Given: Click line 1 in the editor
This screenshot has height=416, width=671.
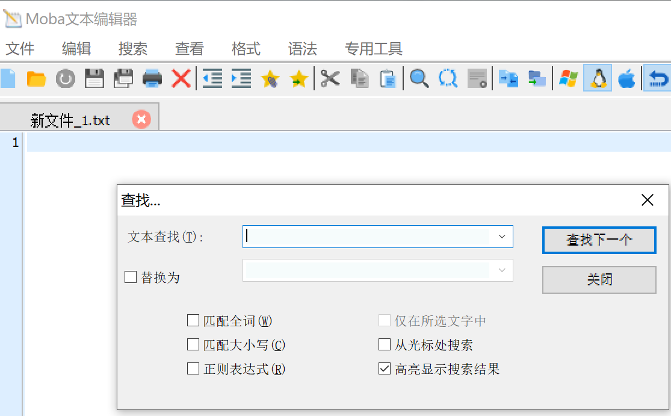Looking at the screenshot, I should tap(349, 142).
